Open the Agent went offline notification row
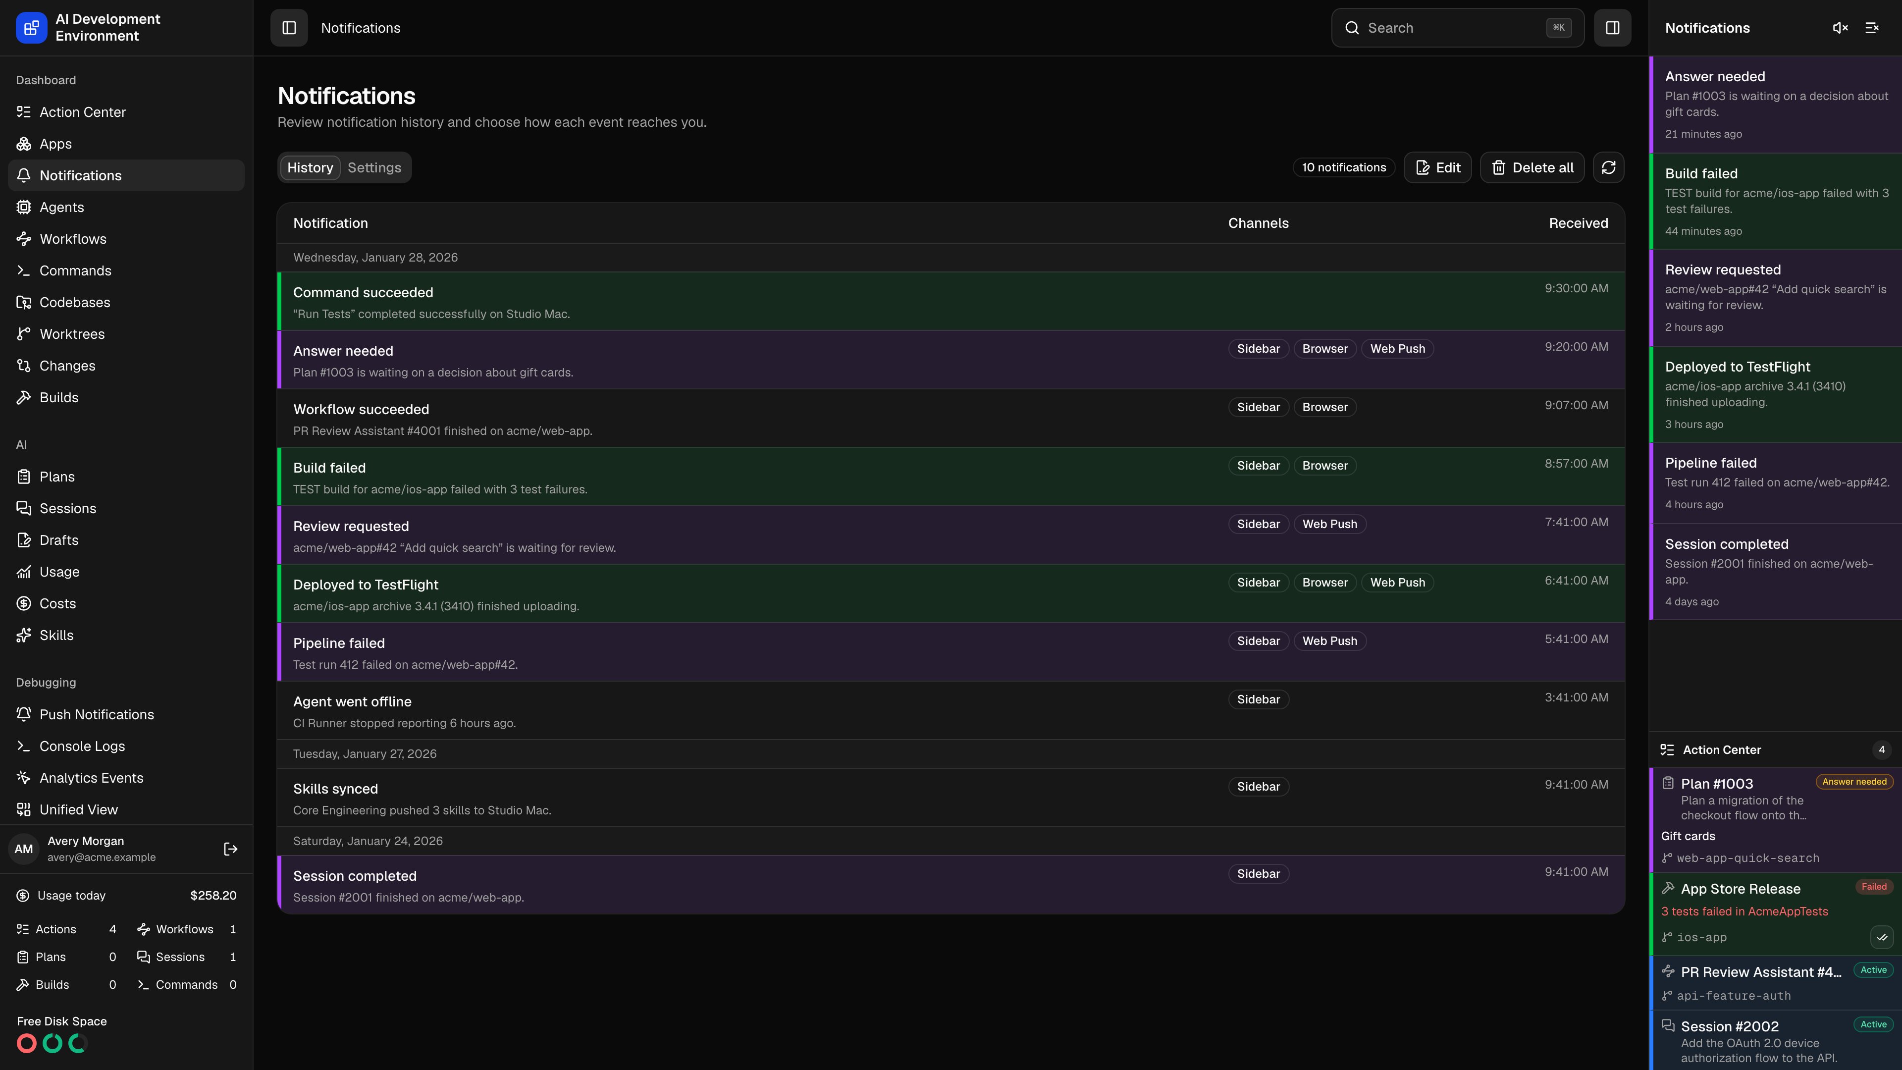This screenshot has width=1902, height=1070. [951, 710]
